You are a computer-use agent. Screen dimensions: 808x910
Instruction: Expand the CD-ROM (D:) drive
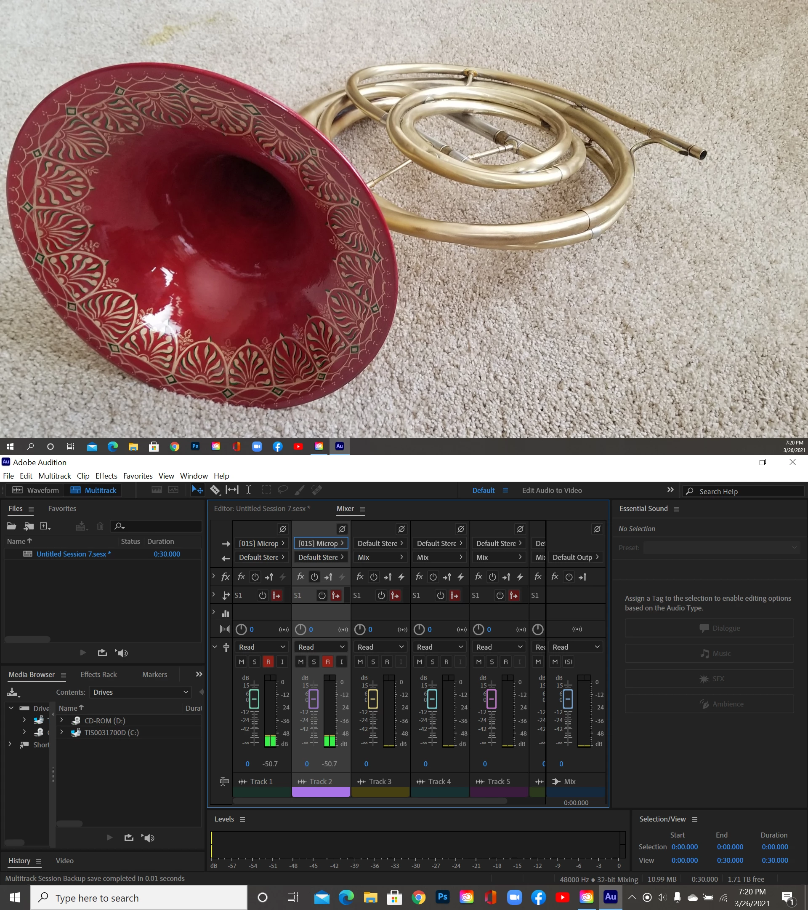click(x=62, y=720)
